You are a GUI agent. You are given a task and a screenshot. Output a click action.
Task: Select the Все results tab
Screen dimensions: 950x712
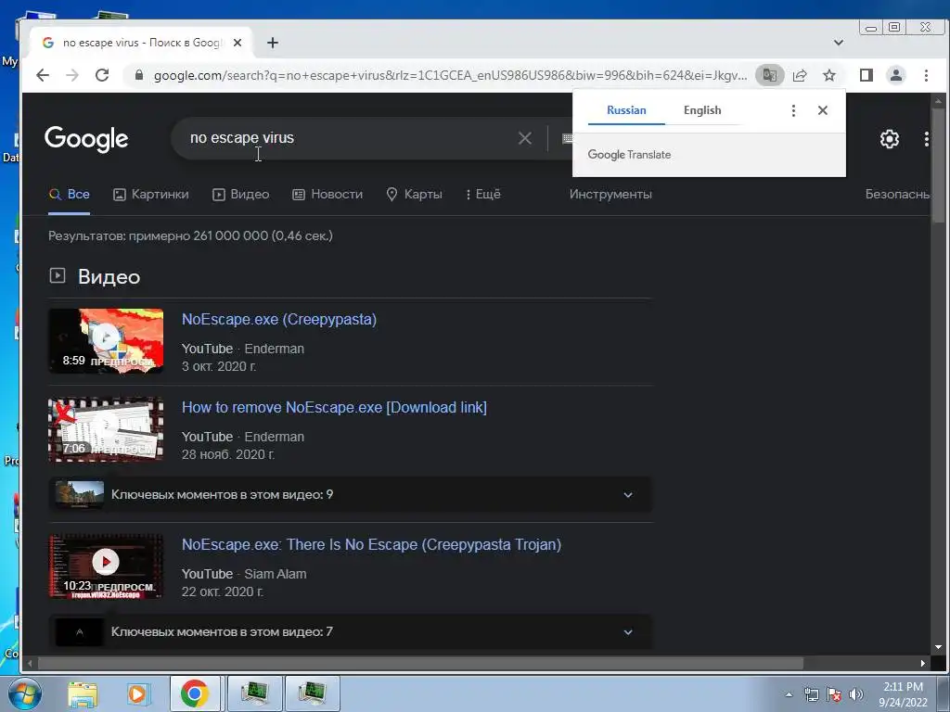(69, 195)
